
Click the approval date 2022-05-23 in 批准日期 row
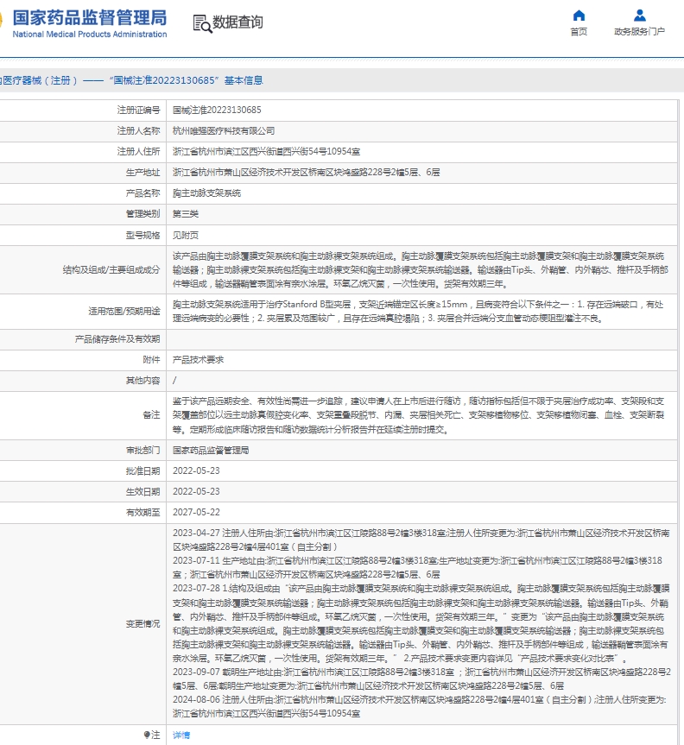(196, 470)
